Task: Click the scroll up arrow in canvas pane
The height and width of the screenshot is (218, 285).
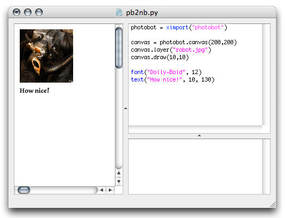Action: (x=118, y=173)
